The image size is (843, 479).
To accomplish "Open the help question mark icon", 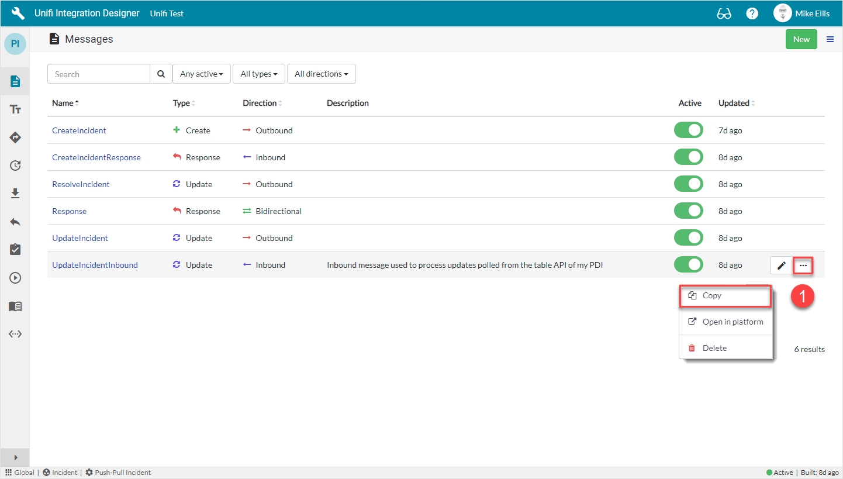I will (x=752, y=13).
